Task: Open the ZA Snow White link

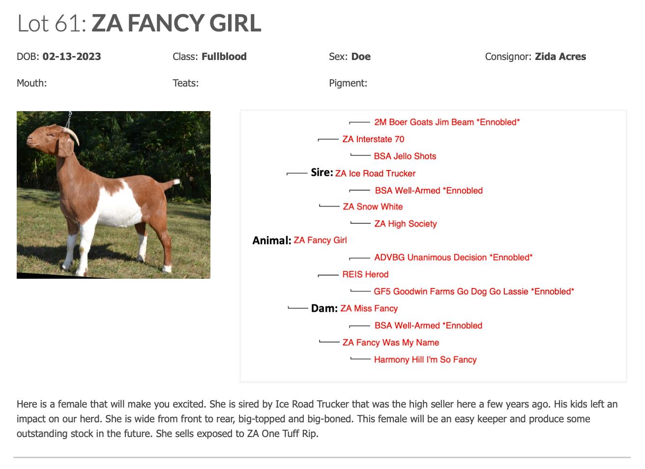Action: click(x=373, y=207)
